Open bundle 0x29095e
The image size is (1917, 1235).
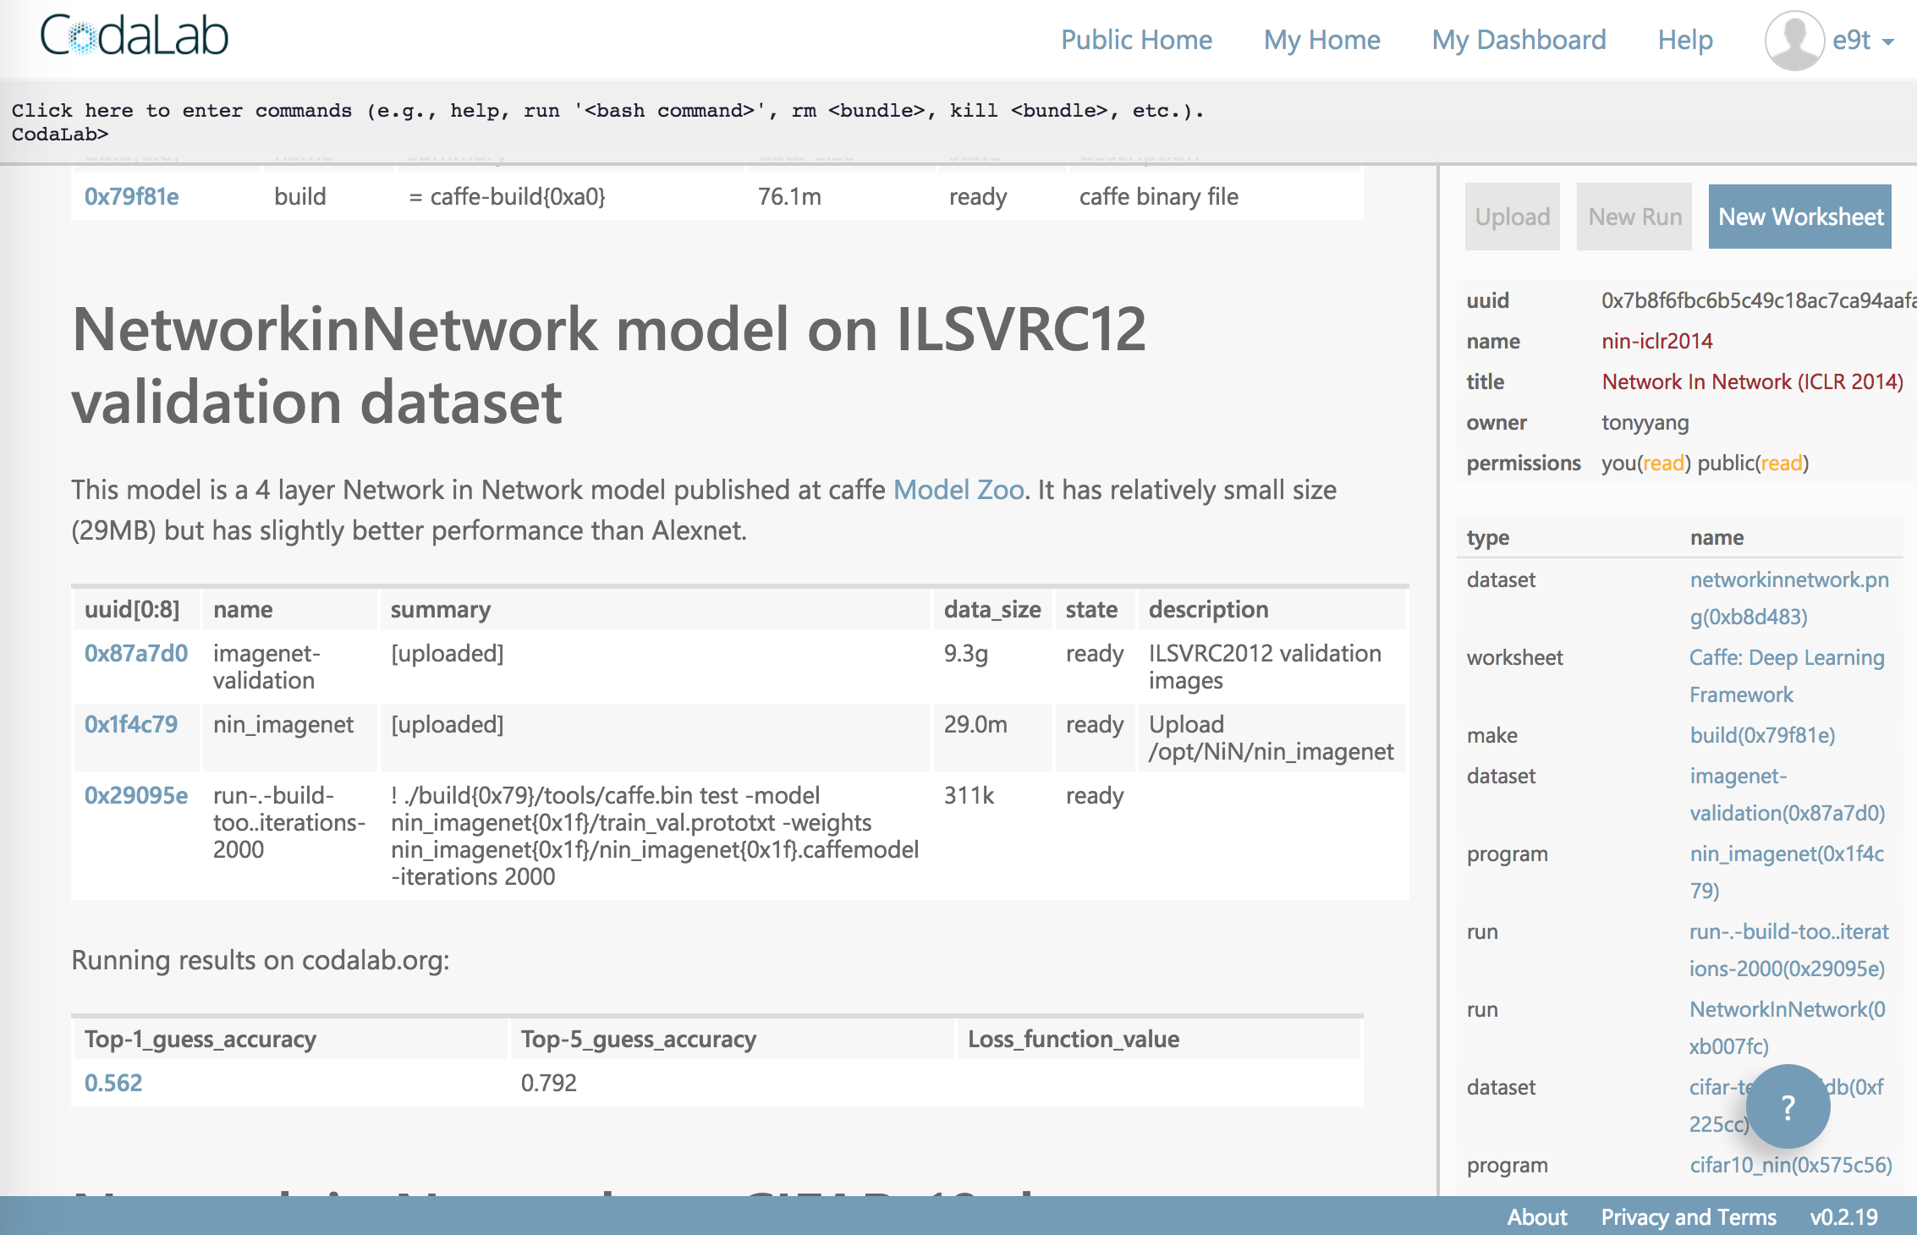click(135, 795)
